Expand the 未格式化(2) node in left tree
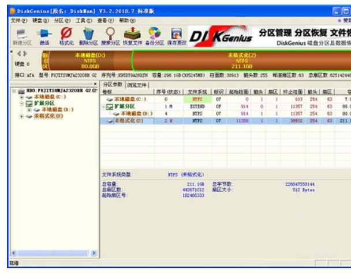 [21, 116]
